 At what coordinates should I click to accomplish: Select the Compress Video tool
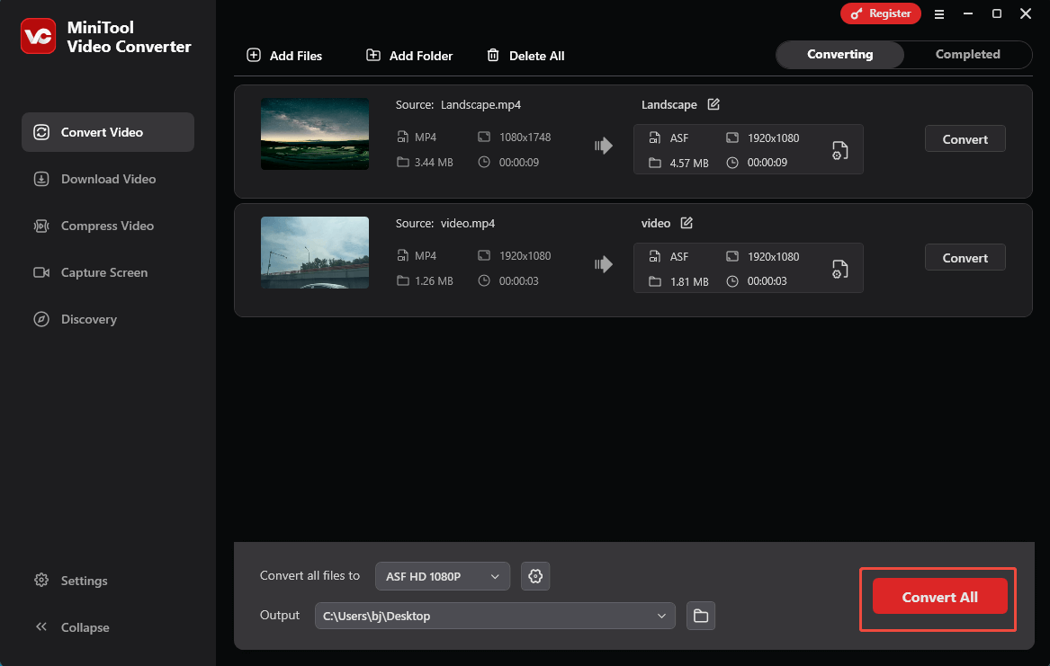coord(107,226)
